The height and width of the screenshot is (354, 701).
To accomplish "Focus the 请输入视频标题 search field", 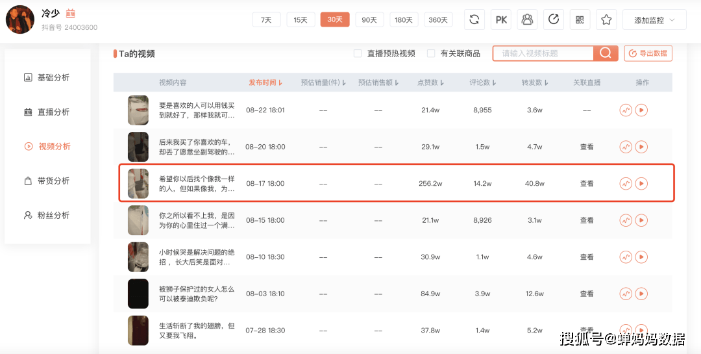I will [x=543, y=53].
